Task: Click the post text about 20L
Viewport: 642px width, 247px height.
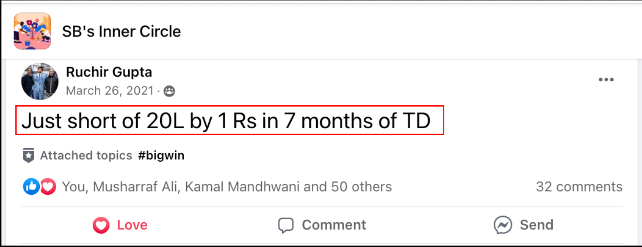Action: click(x=226, y=121)
